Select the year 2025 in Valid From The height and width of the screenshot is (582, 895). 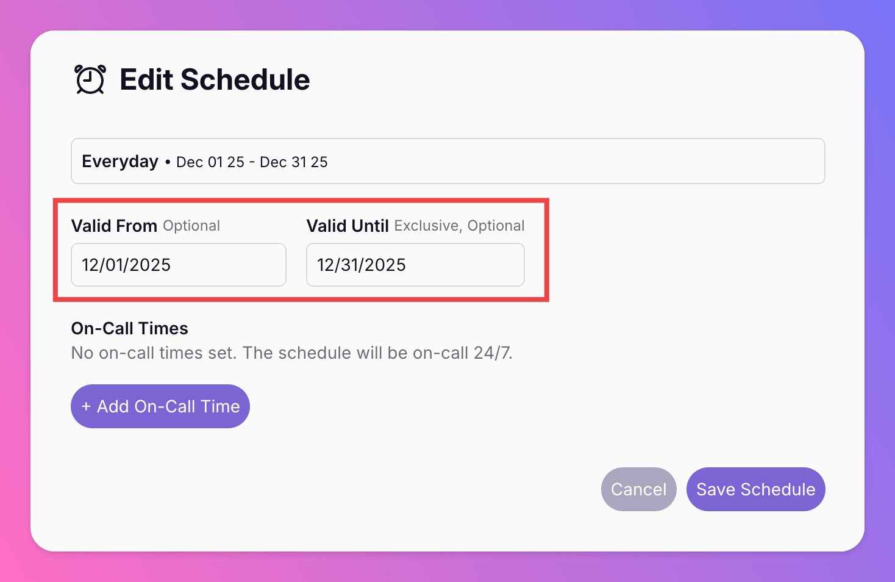[149, 265]
